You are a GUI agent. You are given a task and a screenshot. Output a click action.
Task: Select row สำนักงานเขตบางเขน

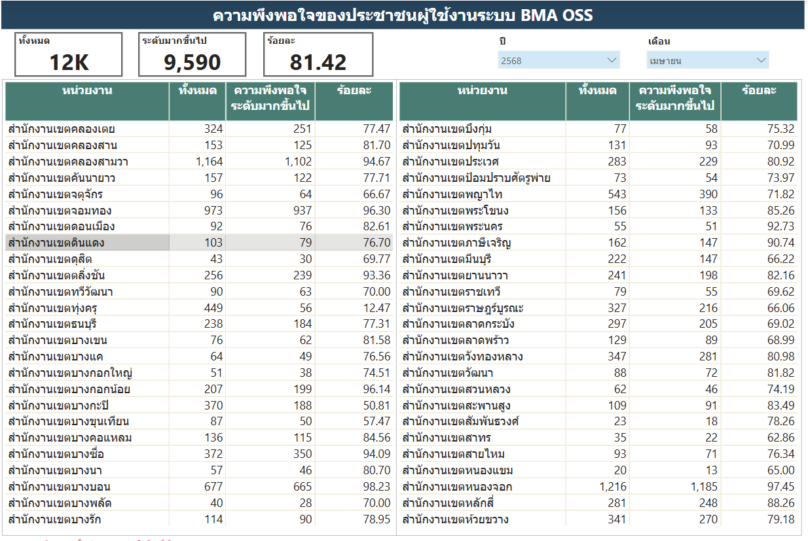(x=200, y=340)
